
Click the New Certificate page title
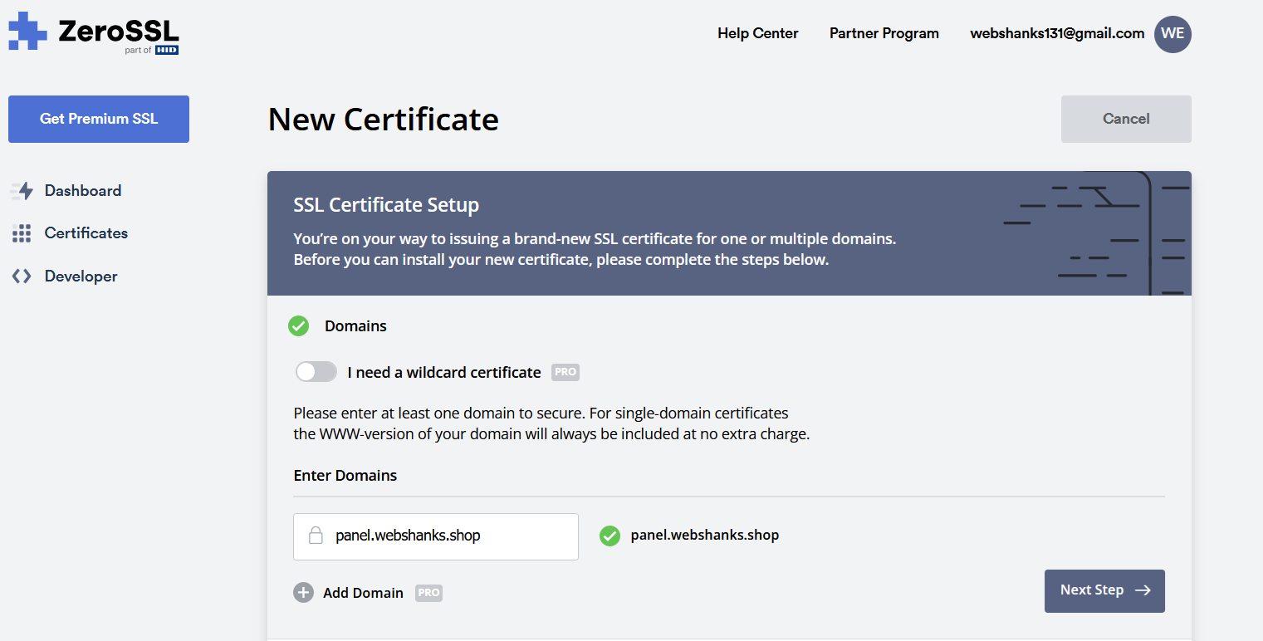(x=384, y=120)
